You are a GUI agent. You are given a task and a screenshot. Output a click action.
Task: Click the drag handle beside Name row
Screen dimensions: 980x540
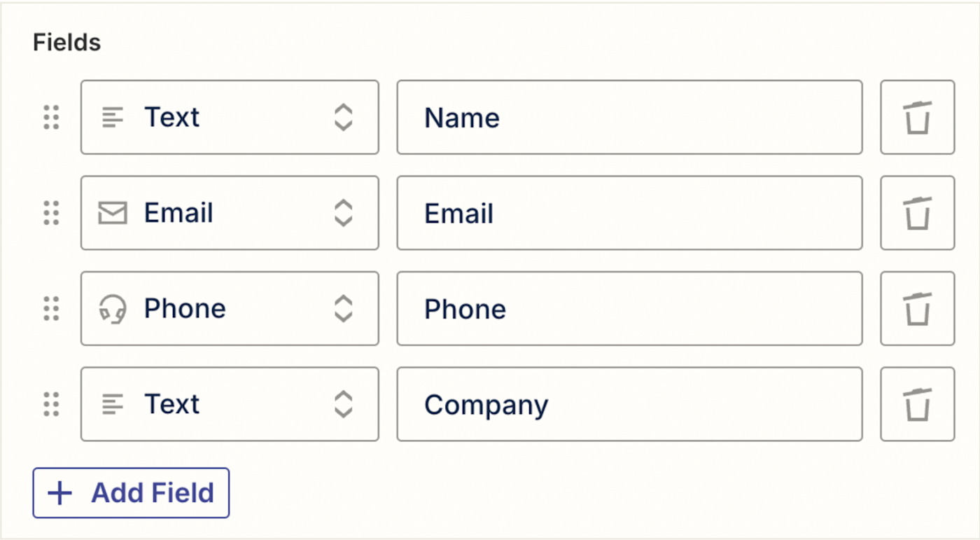click(x=51, y=117)
